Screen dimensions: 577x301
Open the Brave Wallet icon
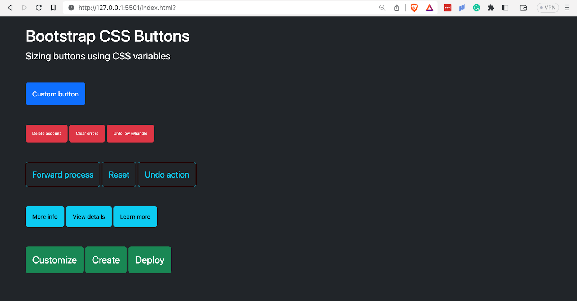(x=523, y=8)
